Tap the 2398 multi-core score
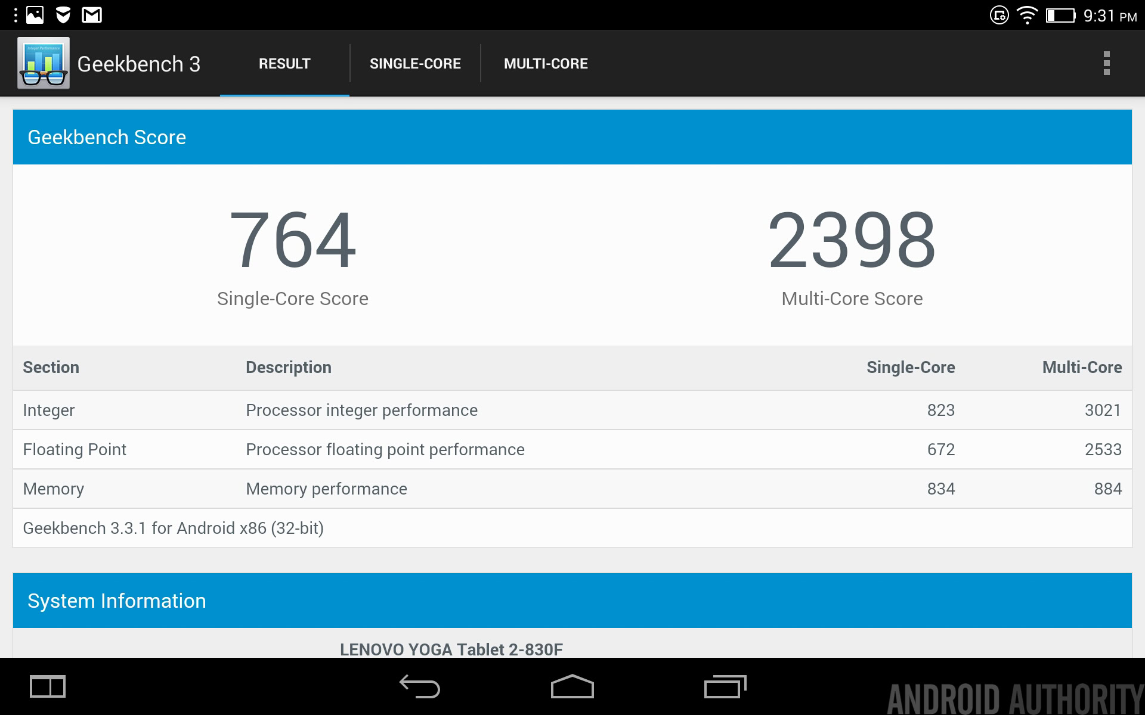The image size is (1145, 715). coord(852,240)
